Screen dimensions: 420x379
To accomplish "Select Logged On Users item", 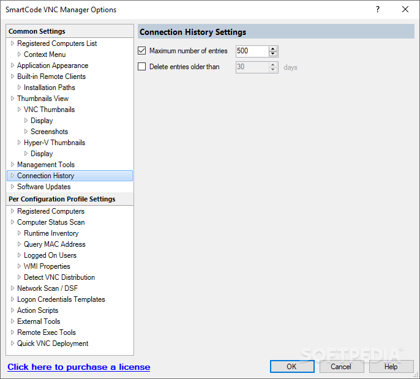I will (50, 255).
